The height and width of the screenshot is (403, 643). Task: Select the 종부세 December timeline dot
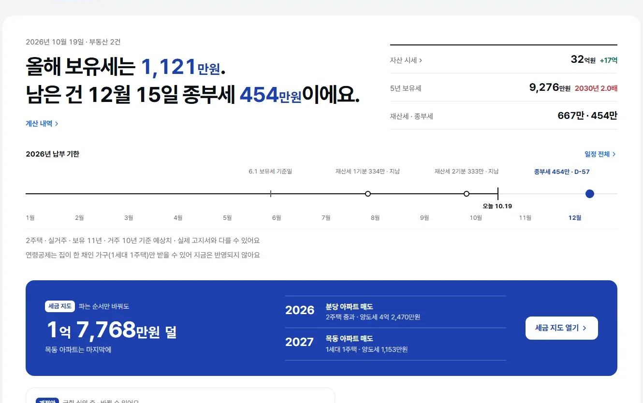(589, 194)
